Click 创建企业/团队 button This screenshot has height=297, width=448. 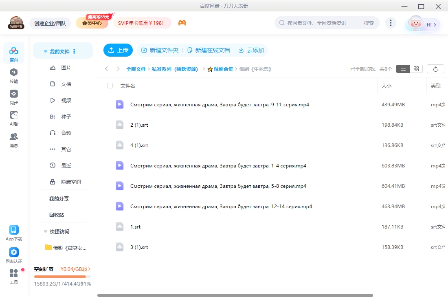[50, 23]
